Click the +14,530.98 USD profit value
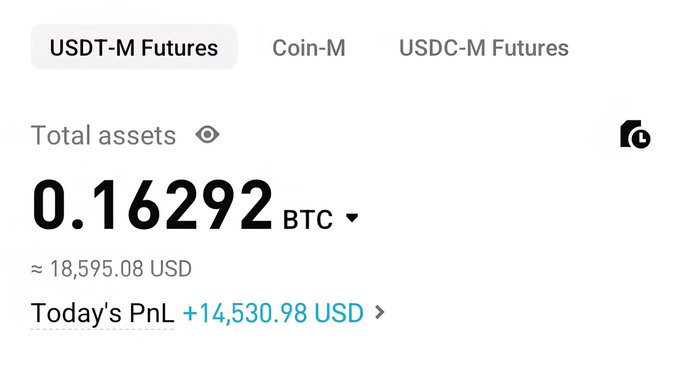685x366 pixels. (x=273, y=313)
